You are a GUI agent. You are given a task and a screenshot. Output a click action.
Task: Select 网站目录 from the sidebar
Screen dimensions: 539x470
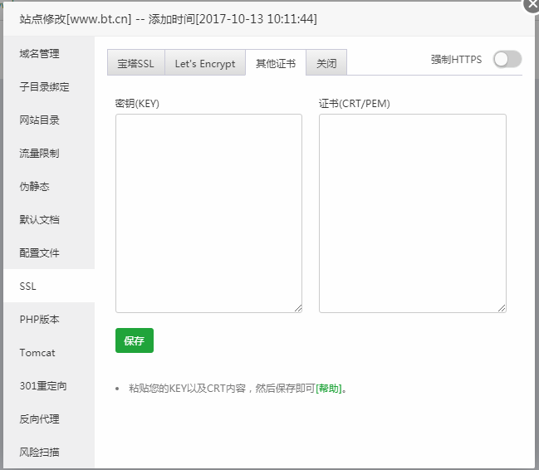[40, 120]
